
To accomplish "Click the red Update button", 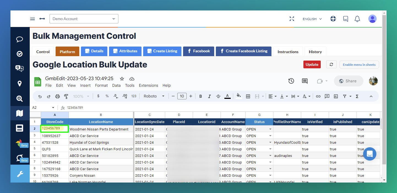I will pyautogui.click(x=312, y=64).
